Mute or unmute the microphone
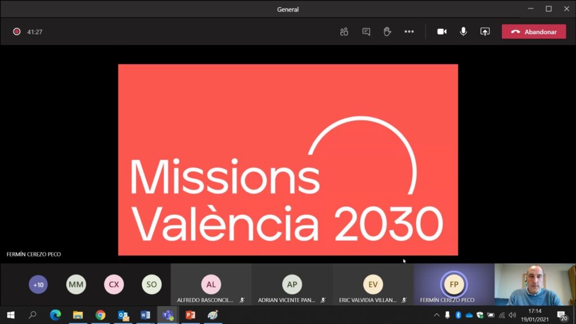576x324 pixels. coord(463,31)
